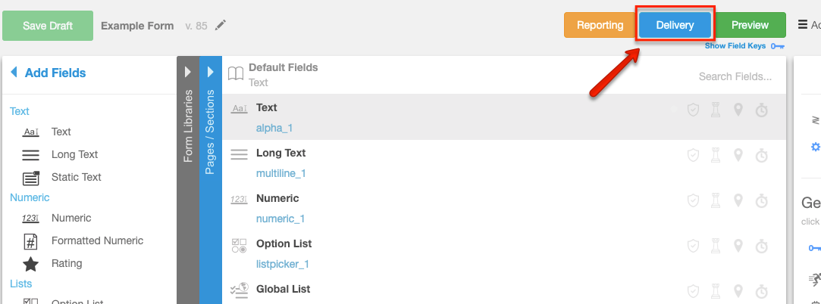821x304 pixels.
Task: Open the Delivery tab
Action: [675, 25]
